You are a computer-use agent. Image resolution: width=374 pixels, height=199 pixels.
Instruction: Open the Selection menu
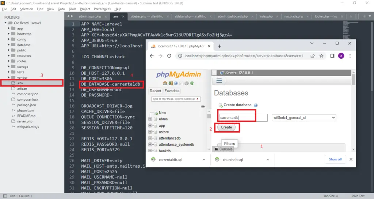tap(26, 9)
